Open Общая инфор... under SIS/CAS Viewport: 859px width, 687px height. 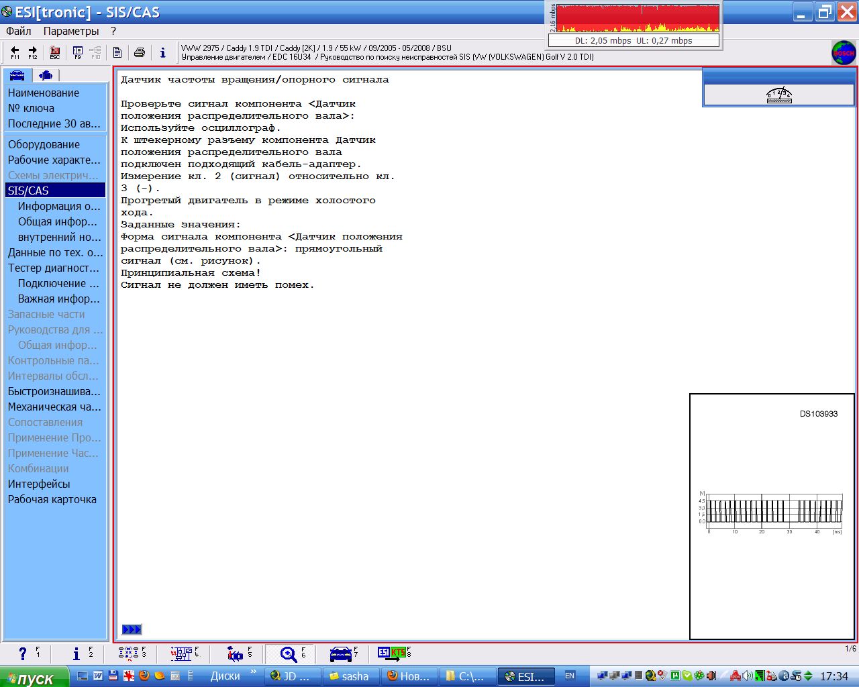[x=59, y=221]
